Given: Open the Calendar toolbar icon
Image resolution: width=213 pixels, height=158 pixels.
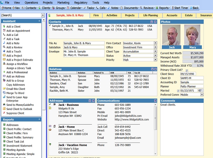Looking at the screenshot, I should tap(68, 8).
